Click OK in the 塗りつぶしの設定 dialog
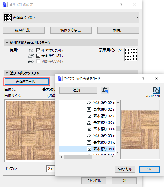The height and width of the screenshot is (187, 164). click(x=124, y=181)
